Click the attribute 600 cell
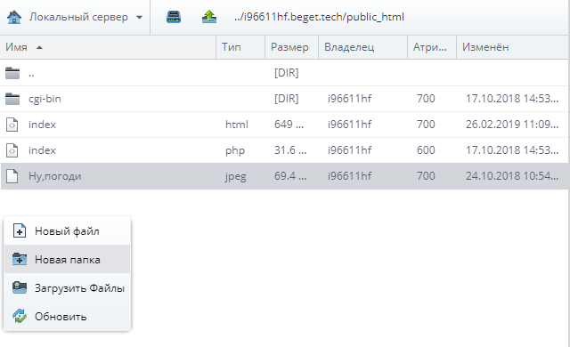The width and height of the screenshot is (570, 347). coord(426,150)
